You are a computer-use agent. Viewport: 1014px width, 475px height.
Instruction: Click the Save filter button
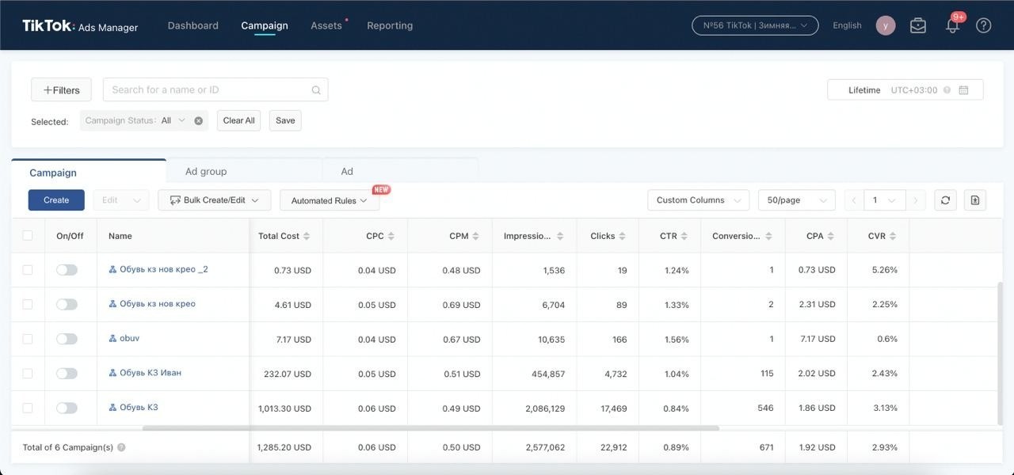285,120
